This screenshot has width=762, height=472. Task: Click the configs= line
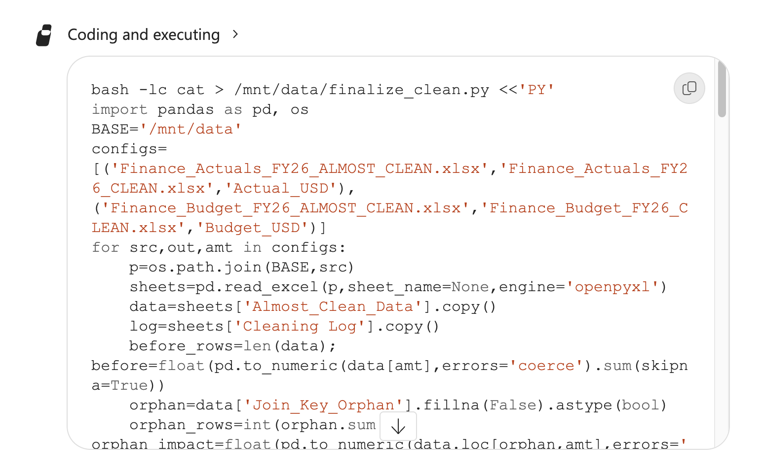coord(129,149)
